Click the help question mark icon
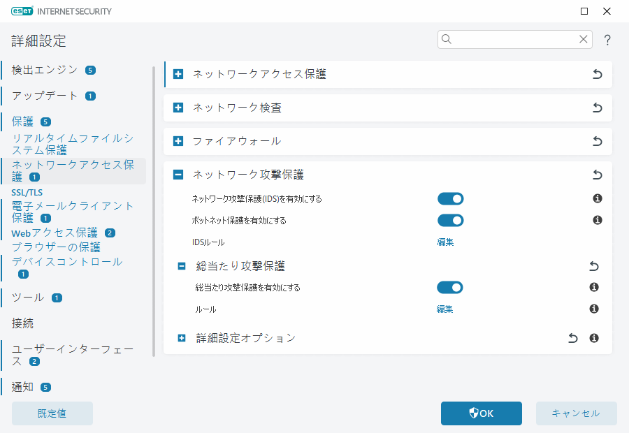This screenshot has width=629, height=433. click(x=607, y=41)
